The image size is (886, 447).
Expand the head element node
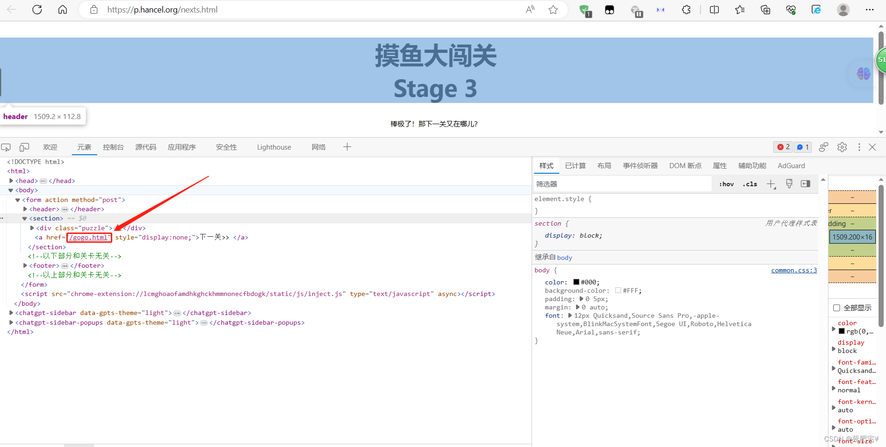(11, 181)
